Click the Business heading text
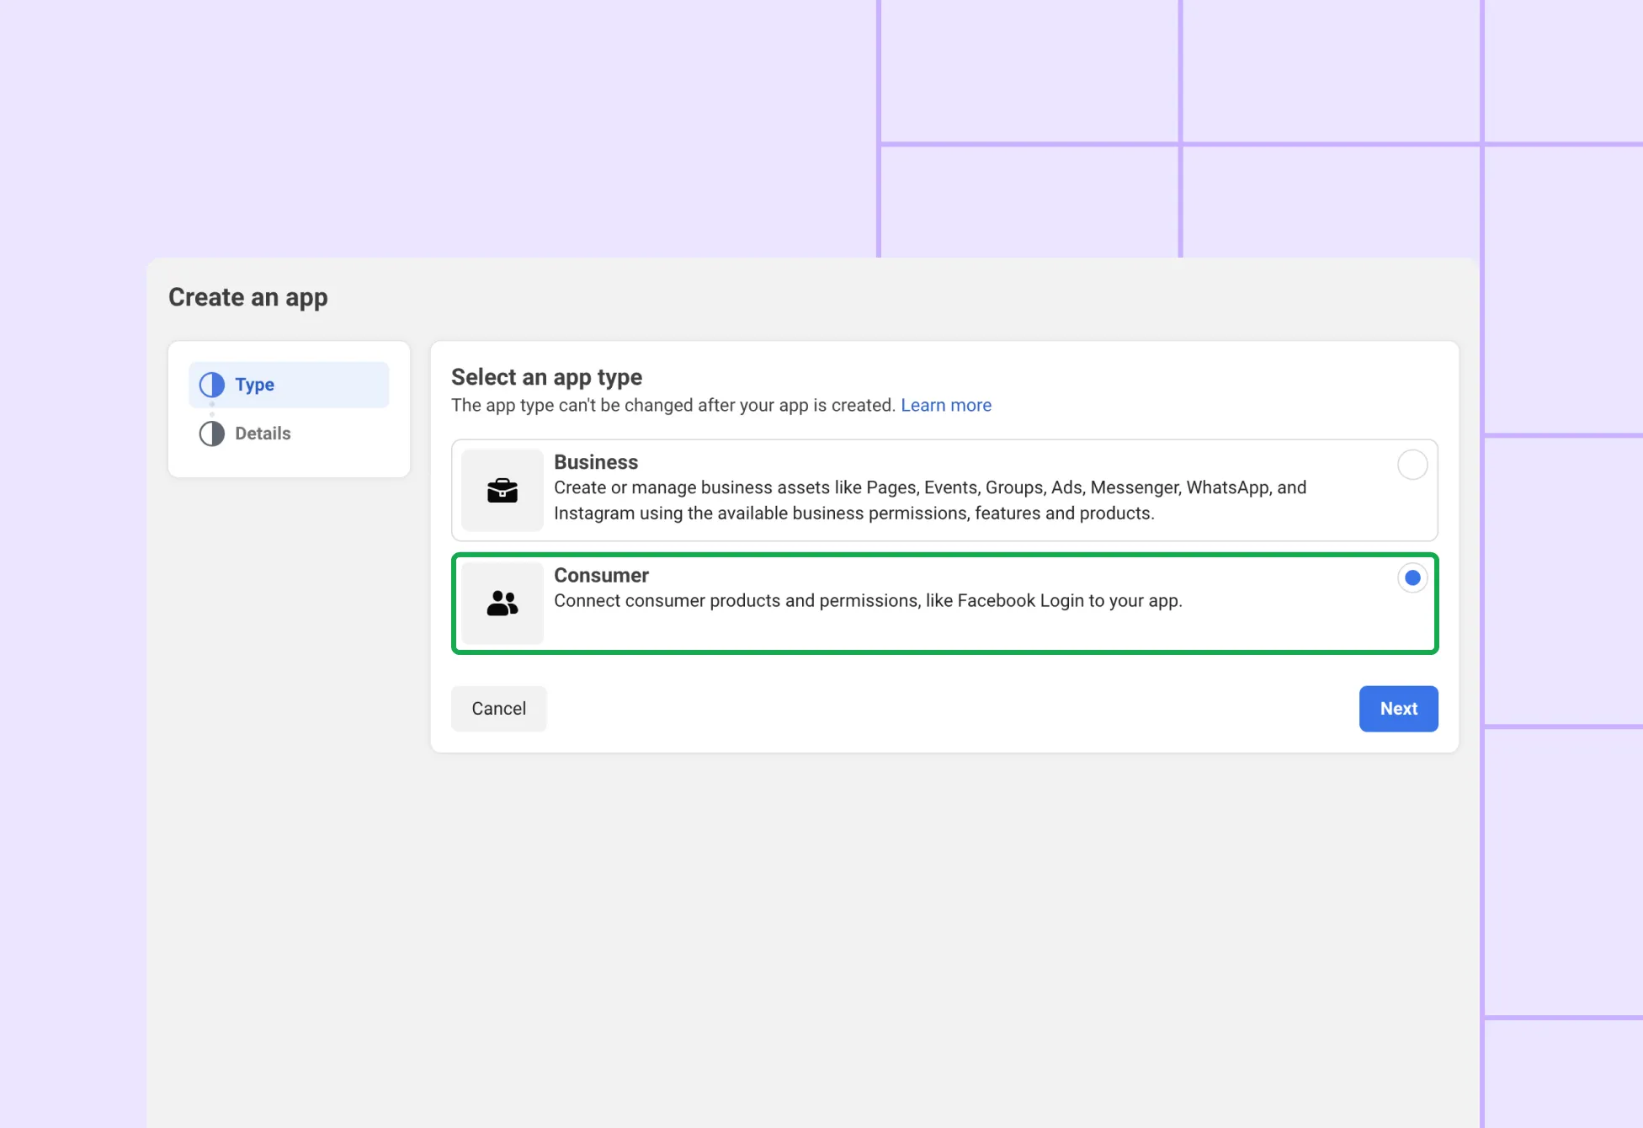This screenshot has width=1643, height=1128. [596, 462]
